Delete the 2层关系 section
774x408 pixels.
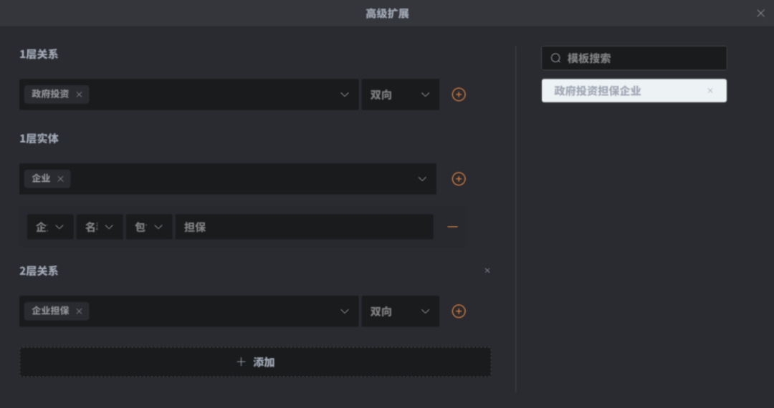(x=487, y=271)
